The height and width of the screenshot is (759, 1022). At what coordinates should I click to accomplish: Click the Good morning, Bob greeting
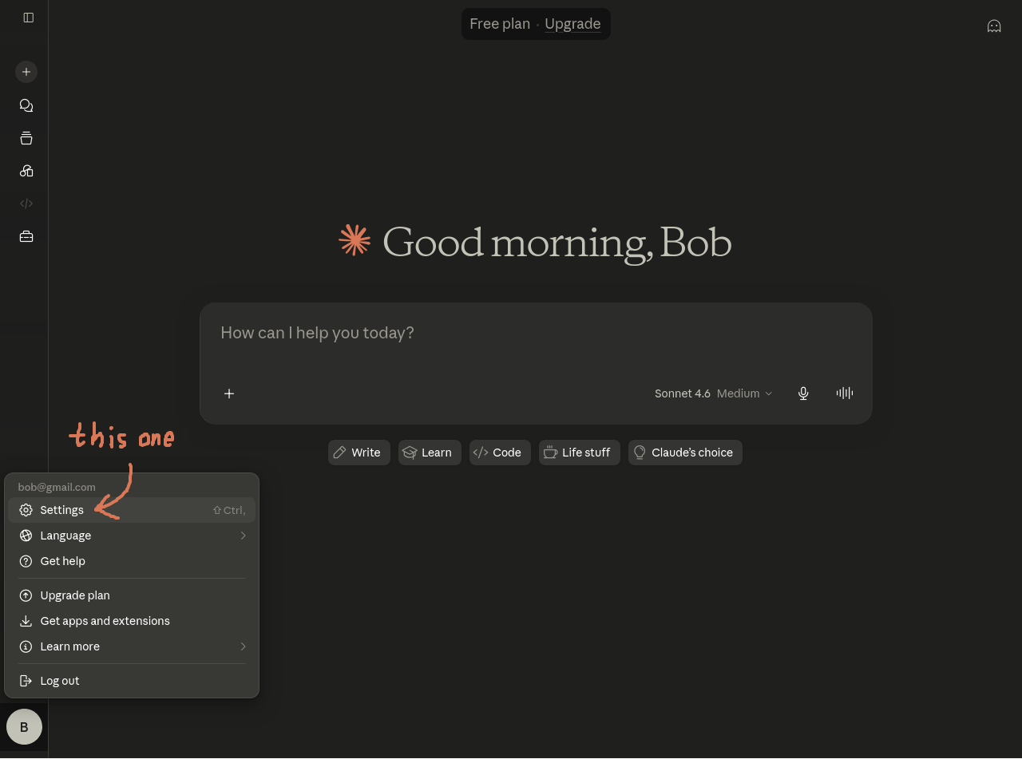(x=557, y=242)
